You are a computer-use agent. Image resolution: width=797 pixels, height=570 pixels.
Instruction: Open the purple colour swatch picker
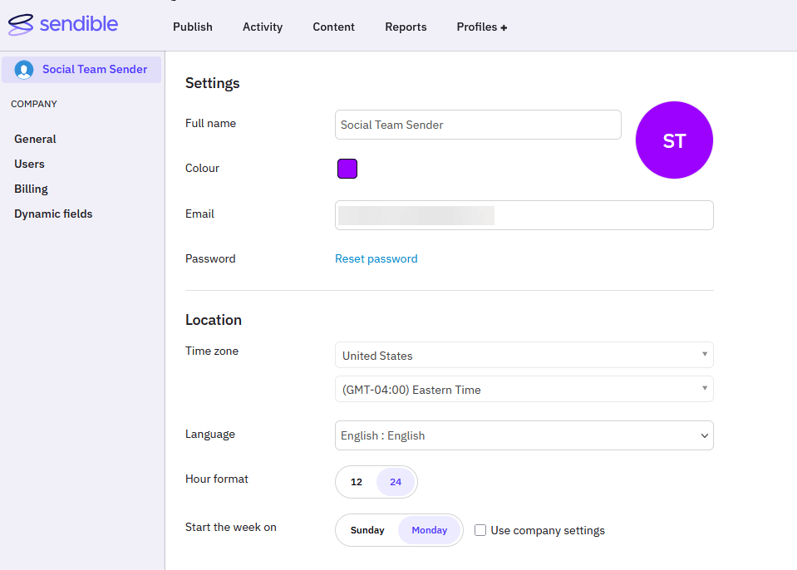click(347, 169)
